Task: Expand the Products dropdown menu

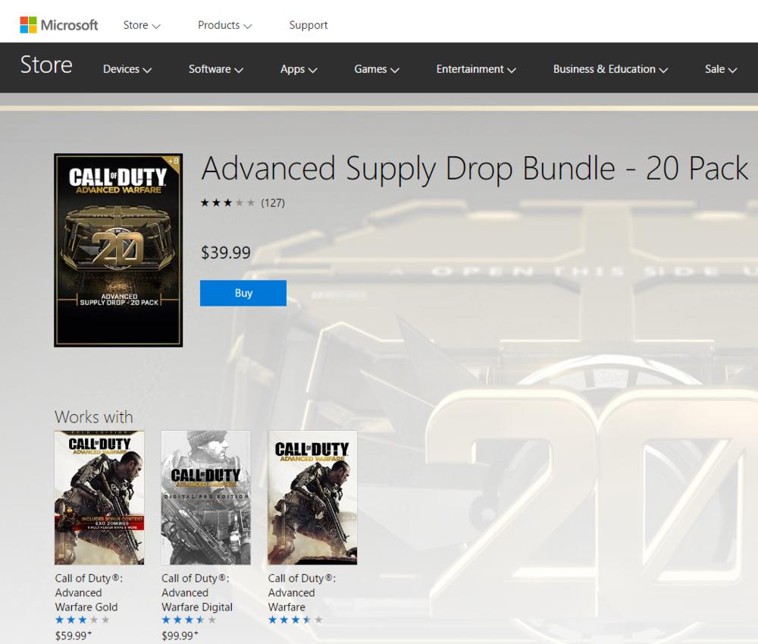Action: pos(224,25)
